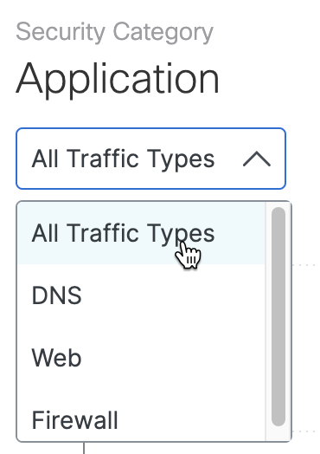Choose the Web traffic type option
The image size is (320, 454).
coord(141,358)
